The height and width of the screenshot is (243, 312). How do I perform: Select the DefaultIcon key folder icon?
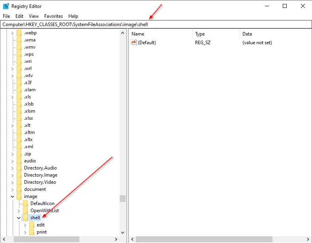coord(25,203)
